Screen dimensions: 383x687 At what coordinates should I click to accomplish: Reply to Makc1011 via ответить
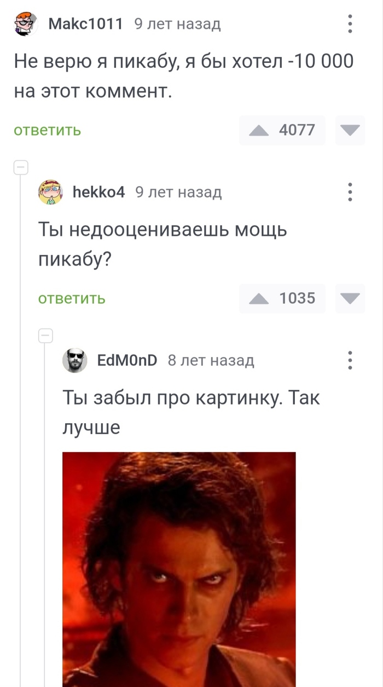click(x=47, y=131)
